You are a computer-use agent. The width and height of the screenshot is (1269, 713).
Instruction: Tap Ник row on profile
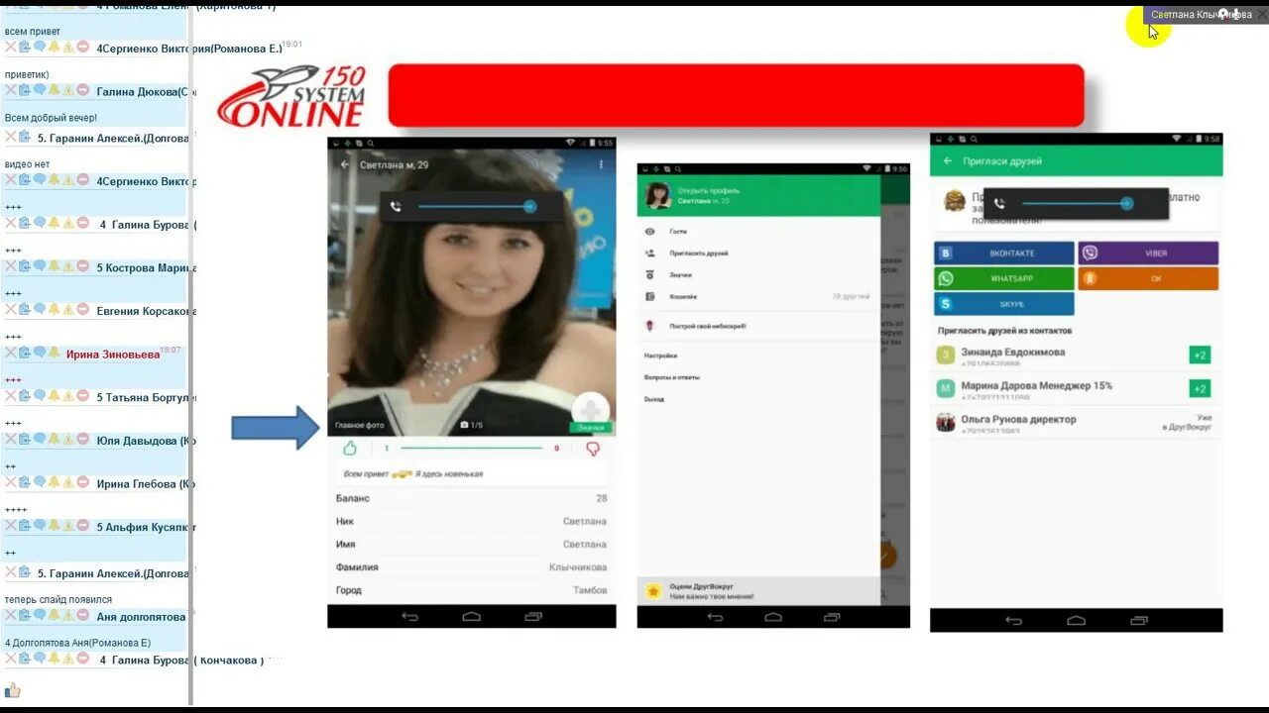[x=471, y=521]
